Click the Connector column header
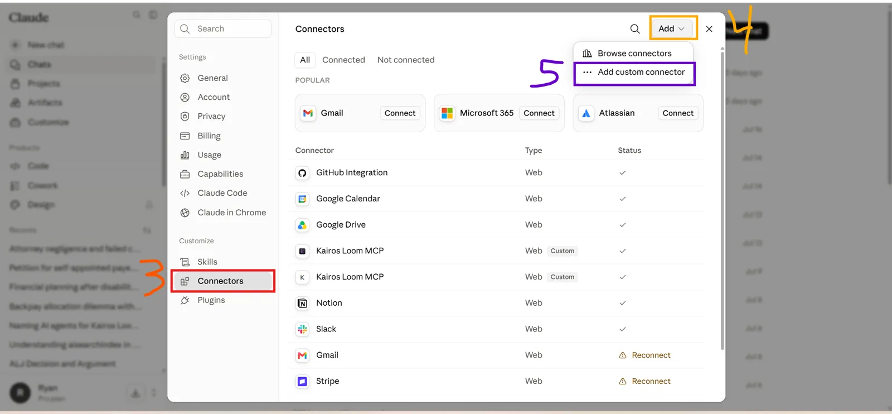The height and width of the screenshot is (414, 892). click(x=314, y=150)
